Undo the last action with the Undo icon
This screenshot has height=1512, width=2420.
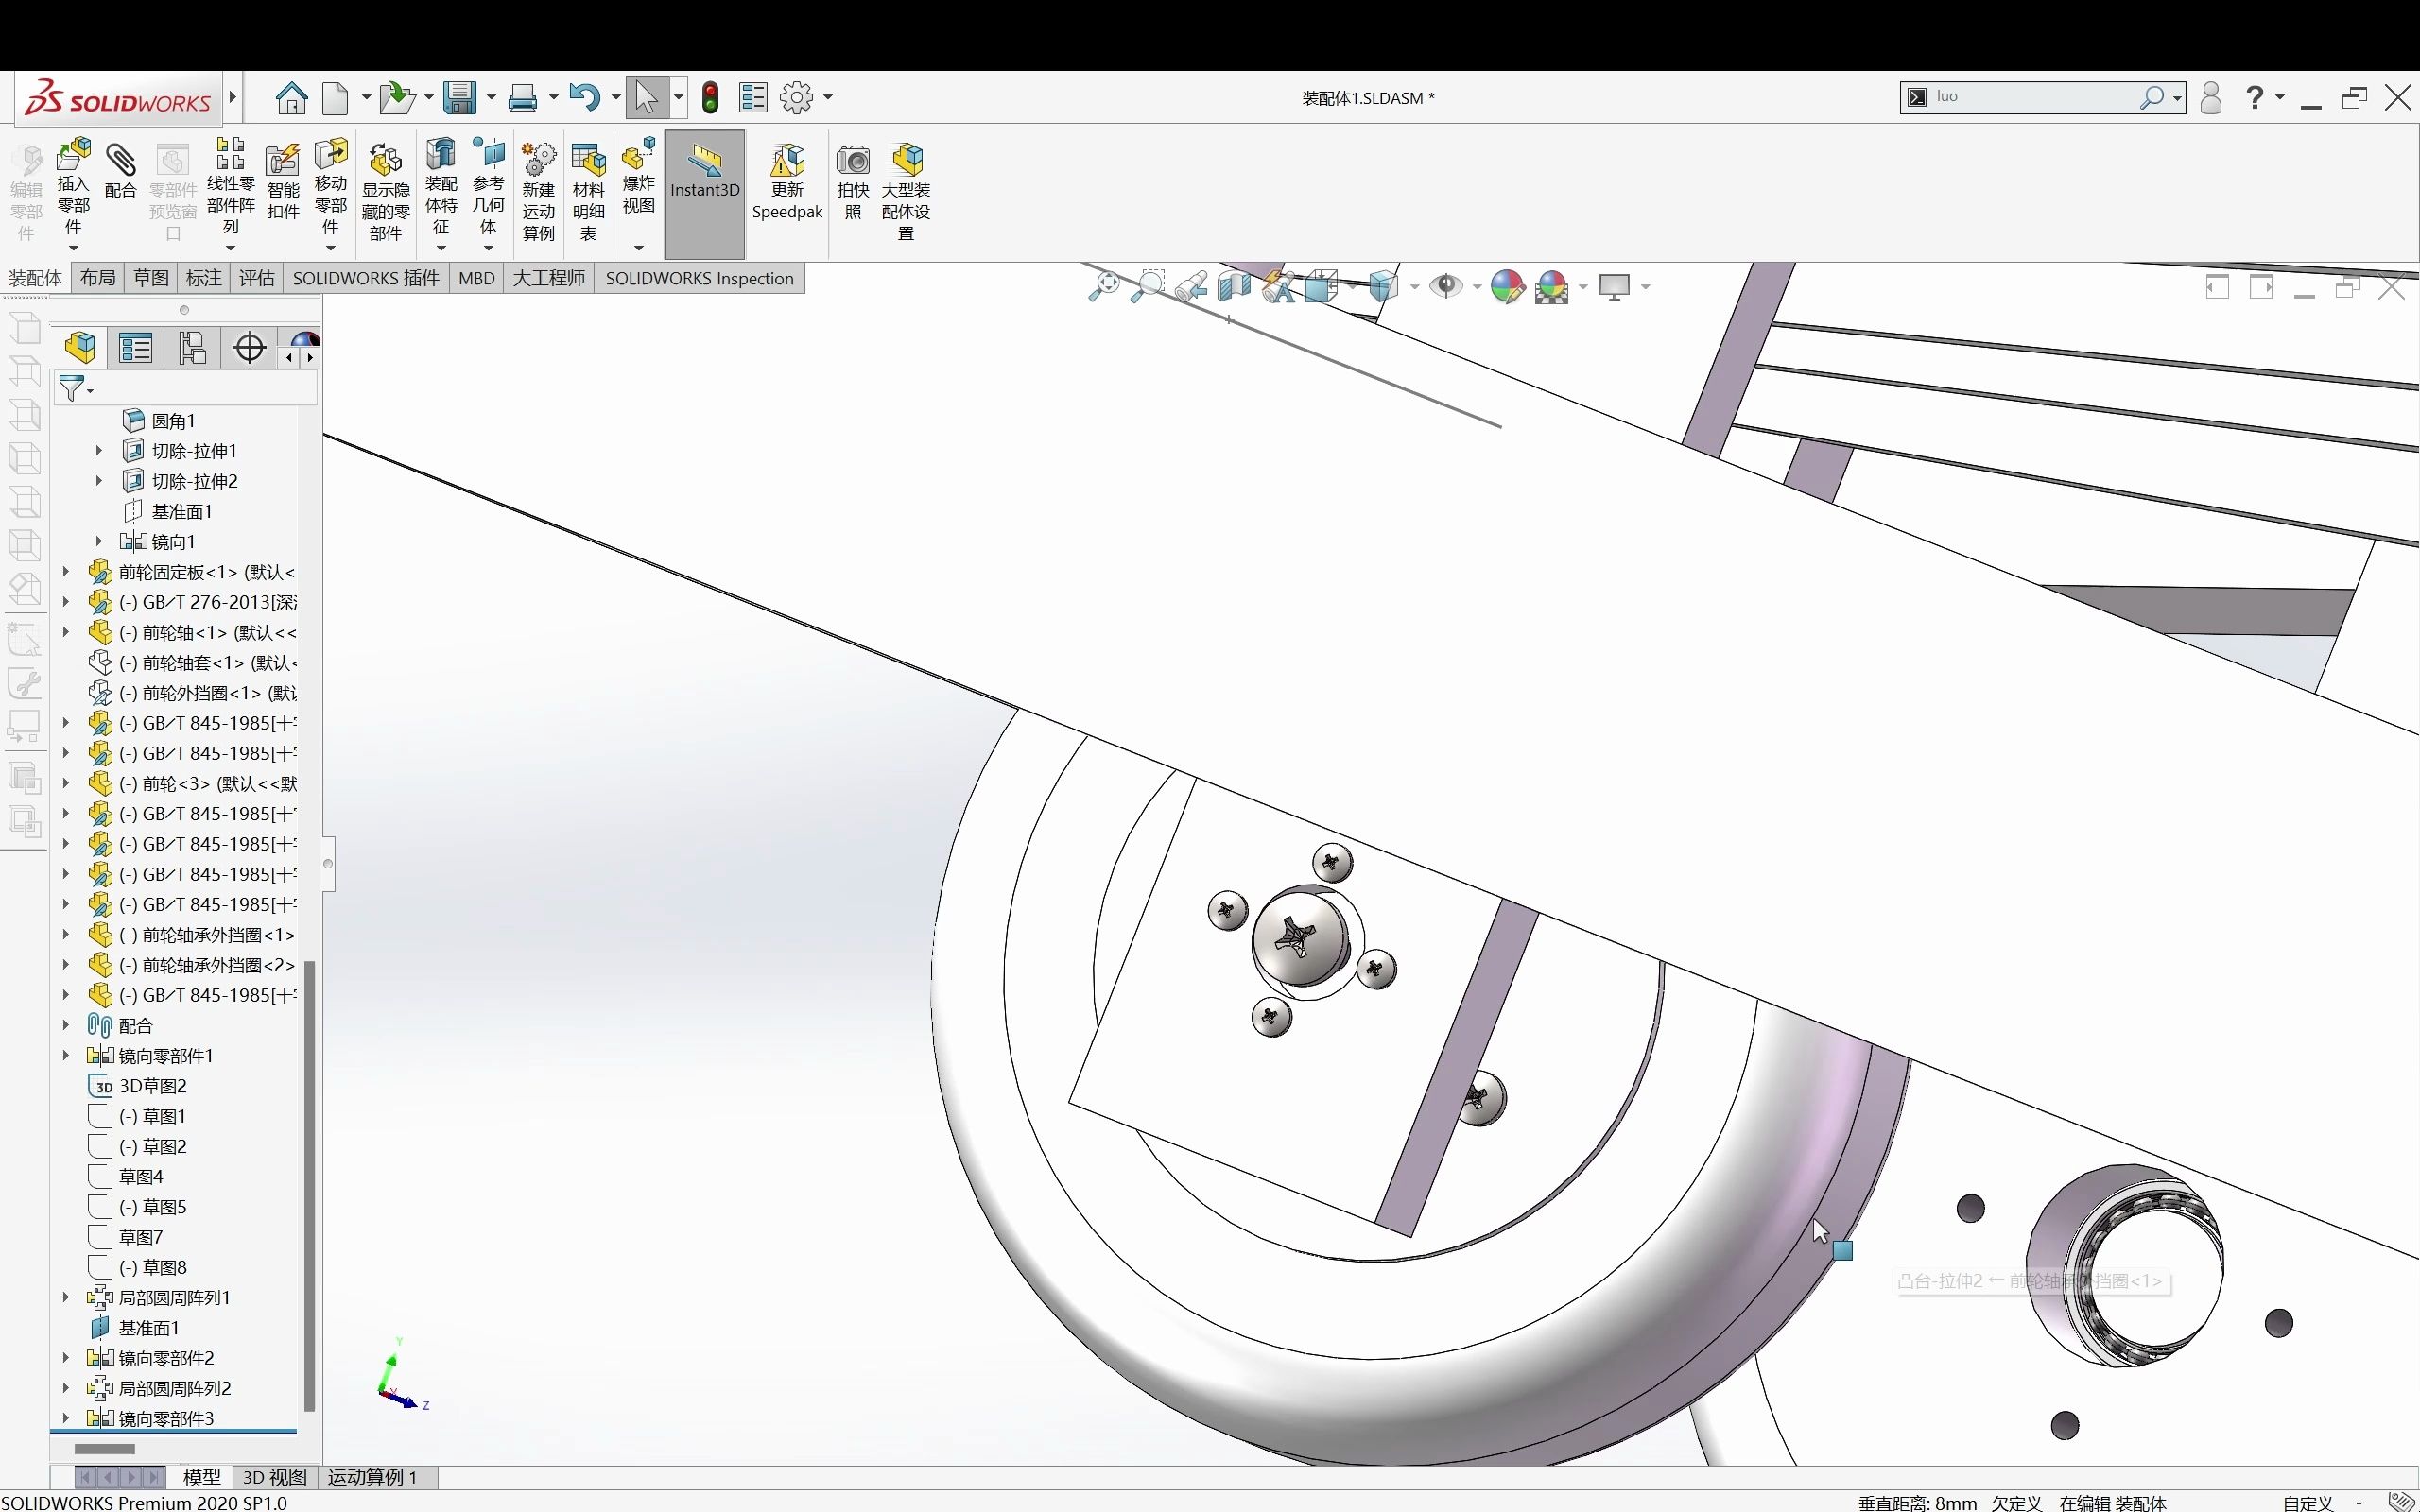(x=584, y=98)
